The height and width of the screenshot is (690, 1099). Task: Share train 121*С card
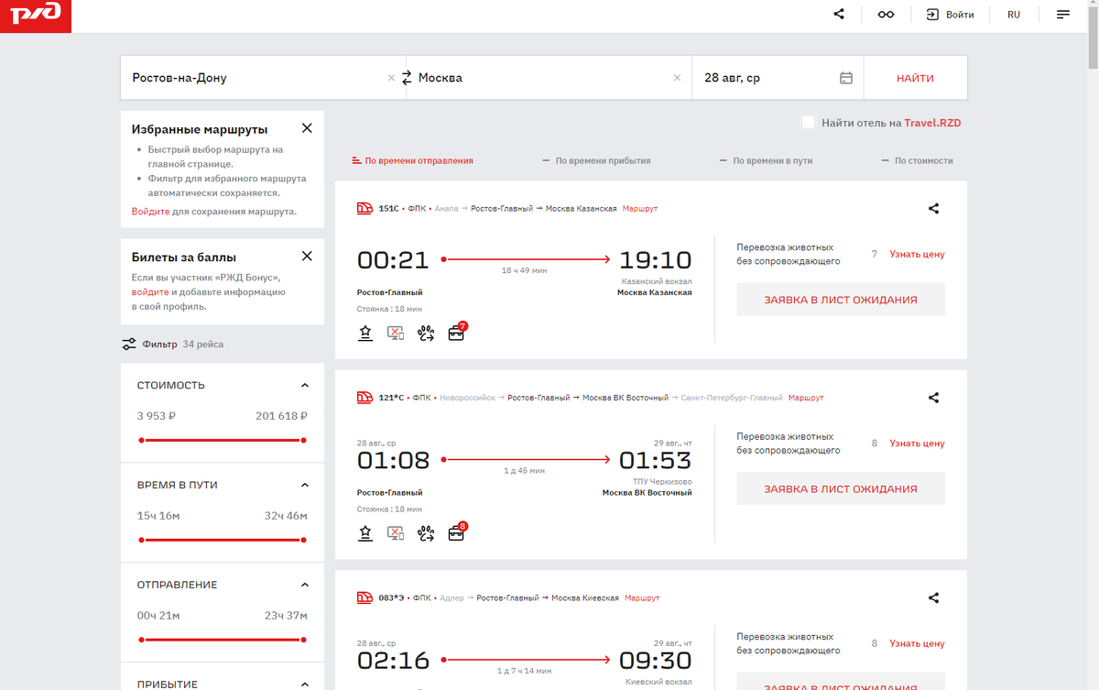(x=933, y=398)
